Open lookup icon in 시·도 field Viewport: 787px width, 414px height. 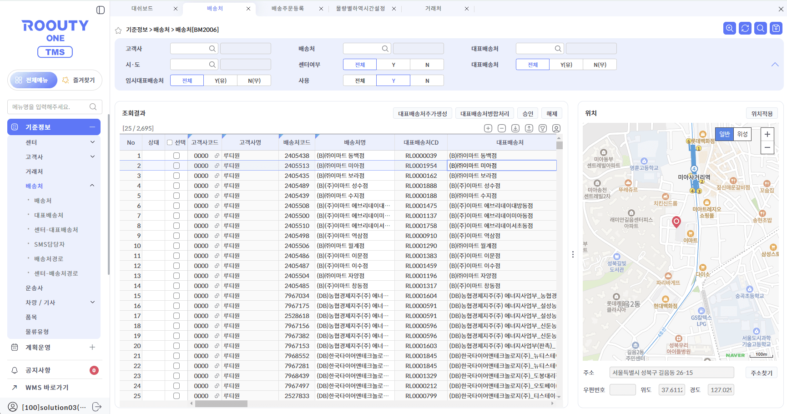click(212, 65)
